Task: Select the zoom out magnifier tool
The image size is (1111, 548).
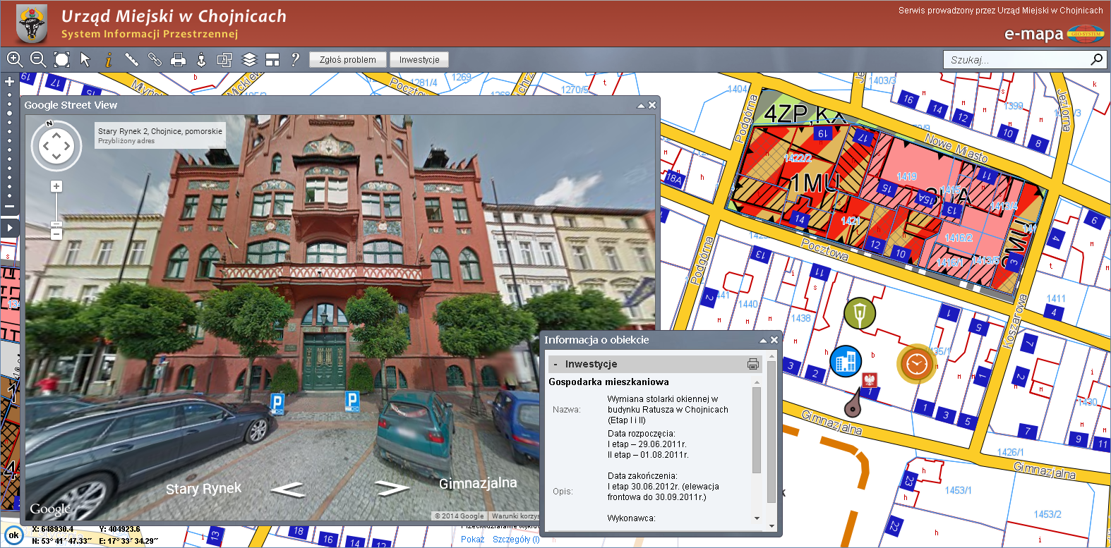Action: pyautogui.click(x=38, y=59)
